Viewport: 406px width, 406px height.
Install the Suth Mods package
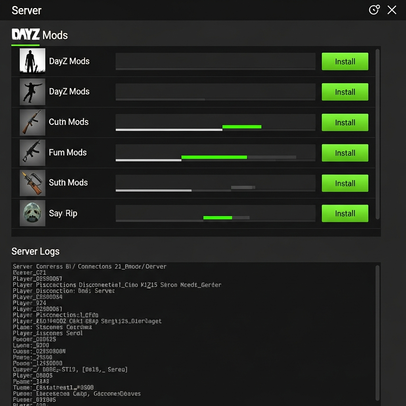(x=345, y=183)
